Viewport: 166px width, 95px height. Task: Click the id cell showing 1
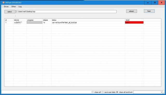9,22
